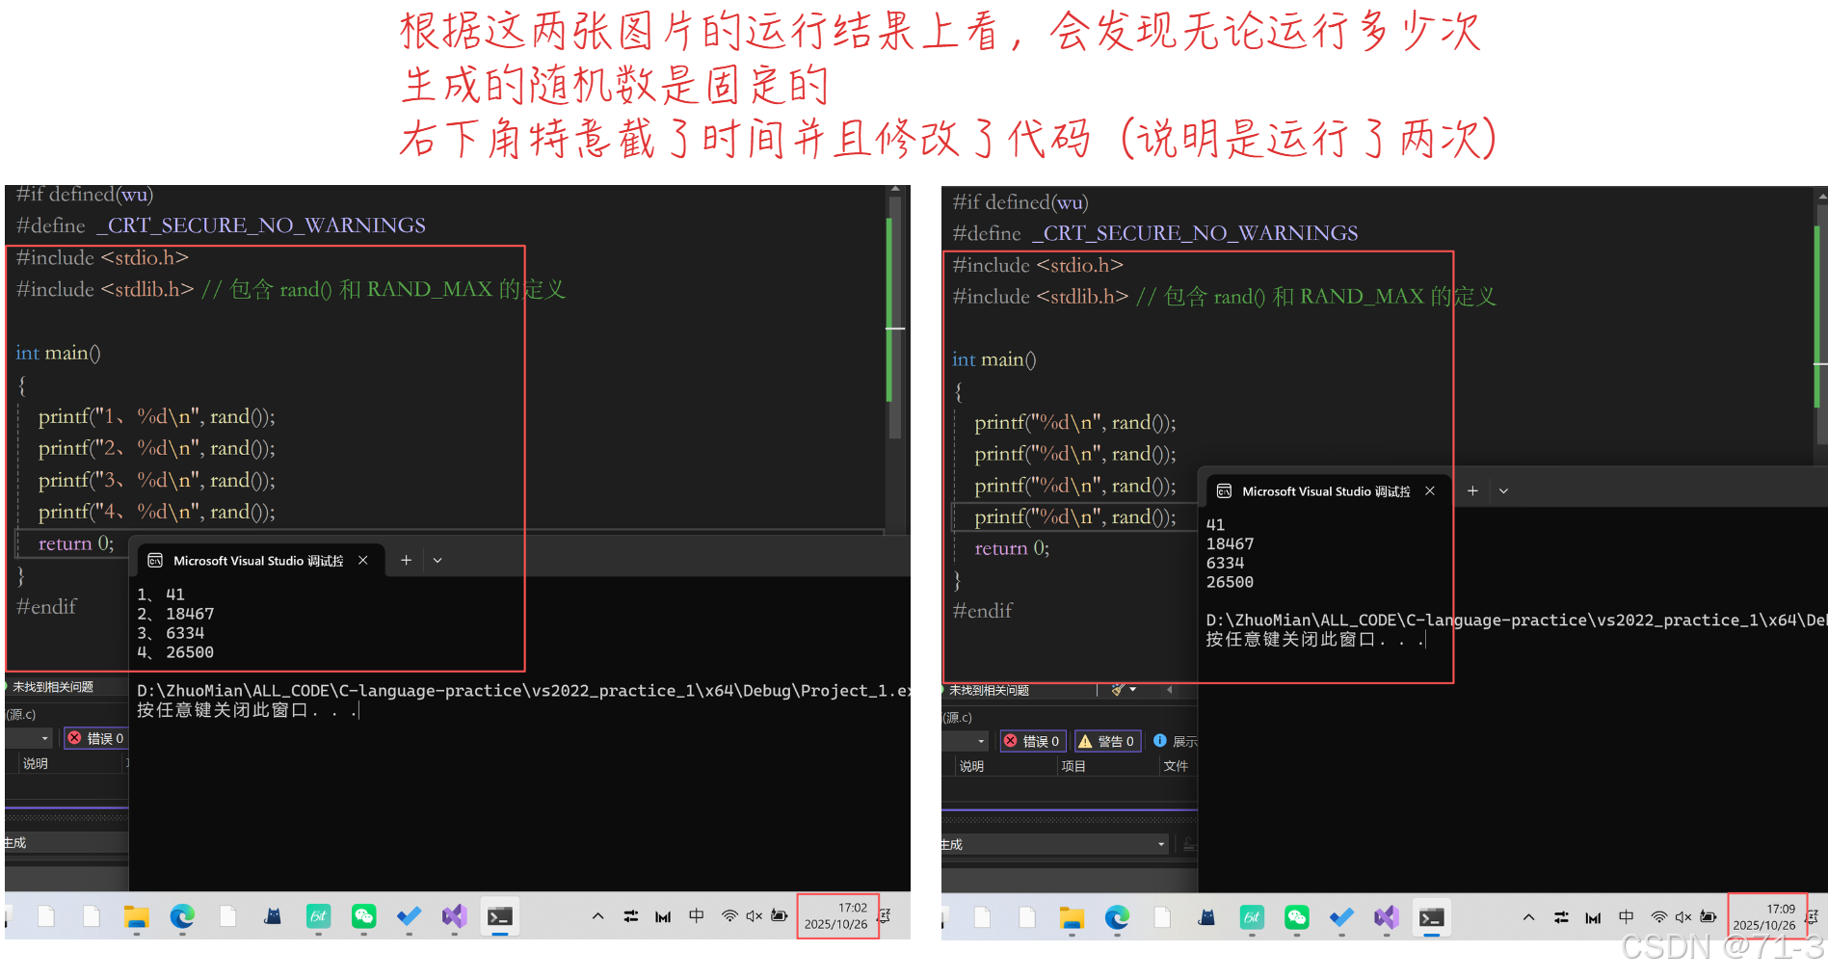Click the battery icon in right system tray
1828x978 pixels.
point(1709,917)
